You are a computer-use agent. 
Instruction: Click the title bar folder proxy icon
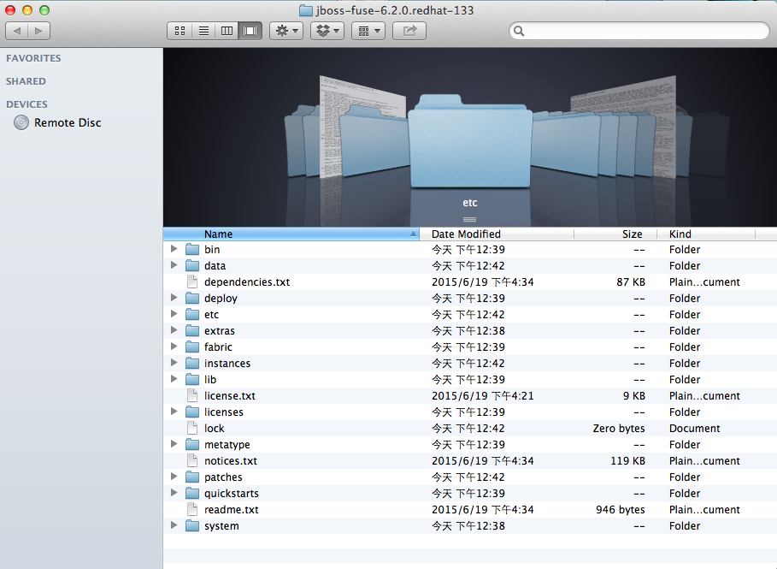click(x=306, y=10)
